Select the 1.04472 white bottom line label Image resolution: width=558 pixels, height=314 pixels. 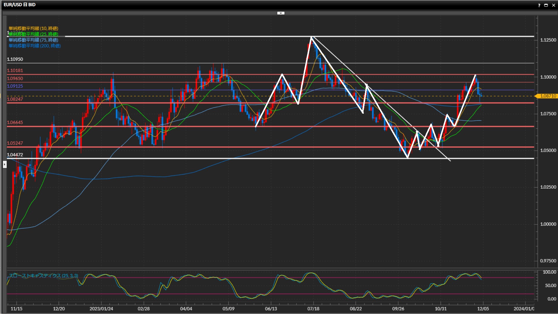click(15, 155)
